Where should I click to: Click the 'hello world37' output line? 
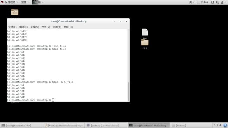coord(17,31)
